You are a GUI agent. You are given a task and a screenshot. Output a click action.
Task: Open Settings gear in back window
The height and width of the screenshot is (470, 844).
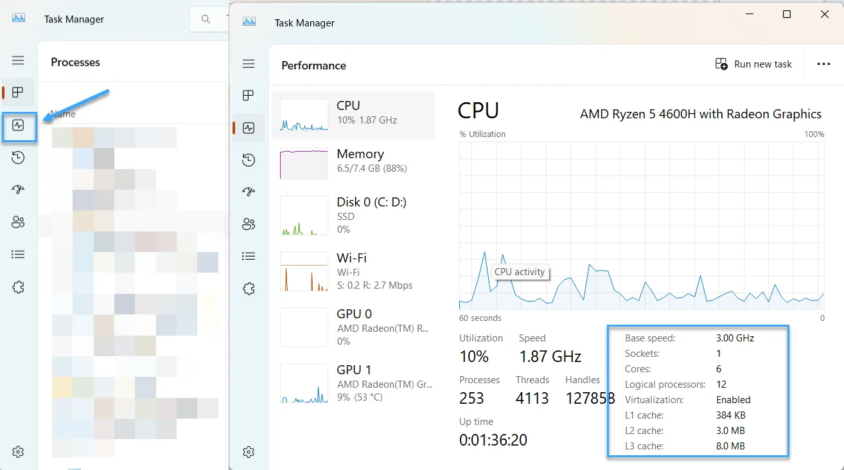(x=18, y=452)
